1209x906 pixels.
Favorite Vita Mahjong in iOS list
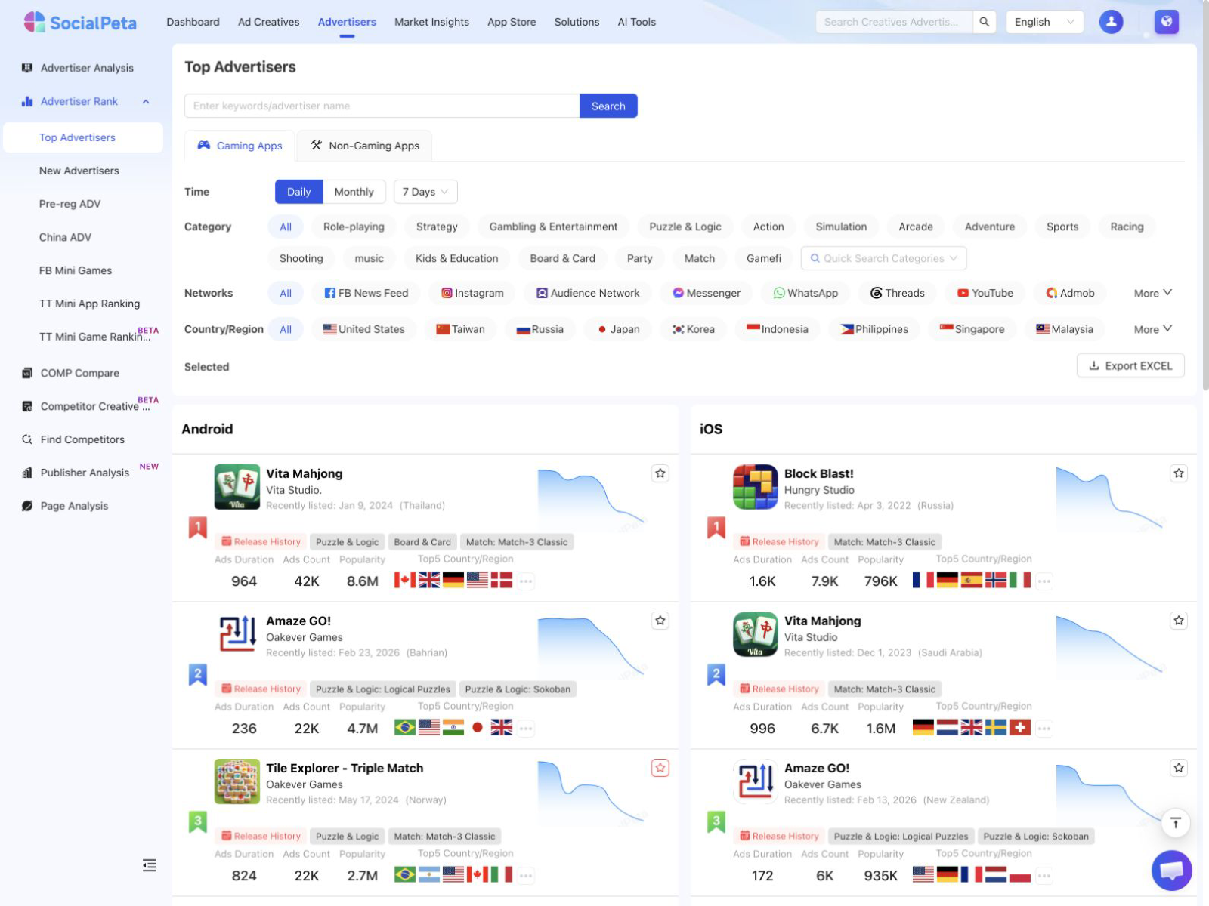[1179, 621]
